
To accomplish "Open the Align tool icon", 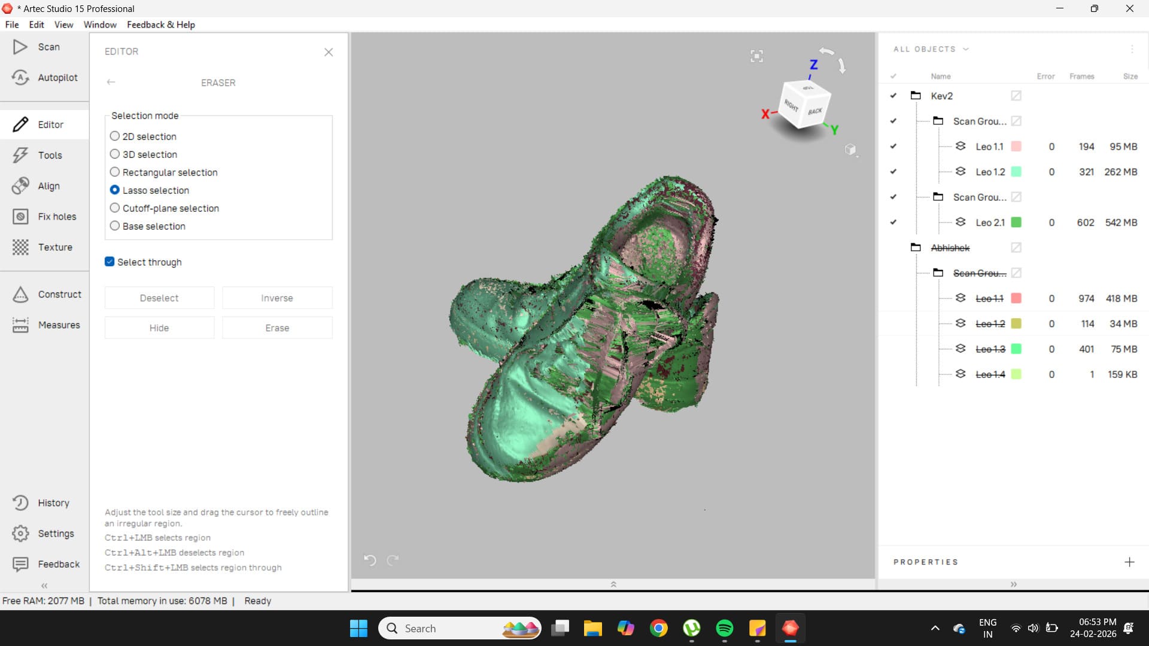I will [20, 186].
